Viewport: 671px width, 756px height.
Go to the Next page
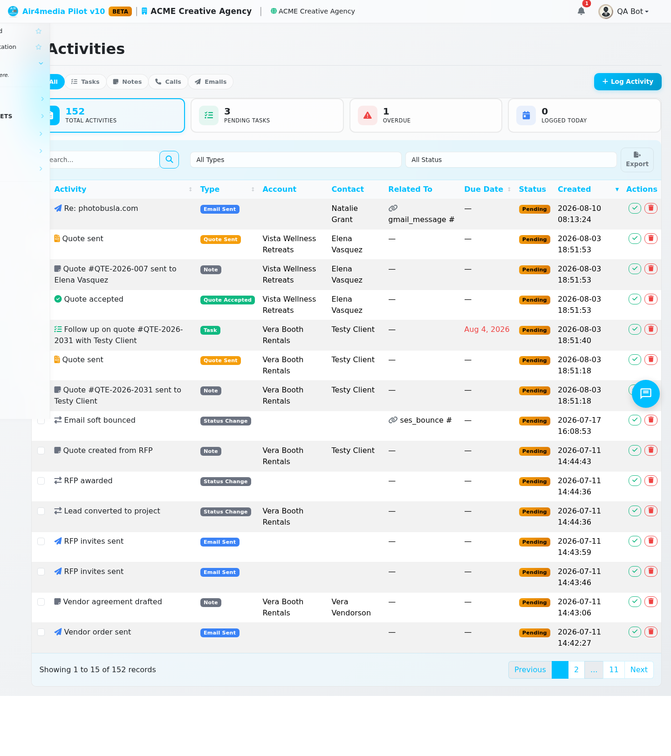point(639,669)
